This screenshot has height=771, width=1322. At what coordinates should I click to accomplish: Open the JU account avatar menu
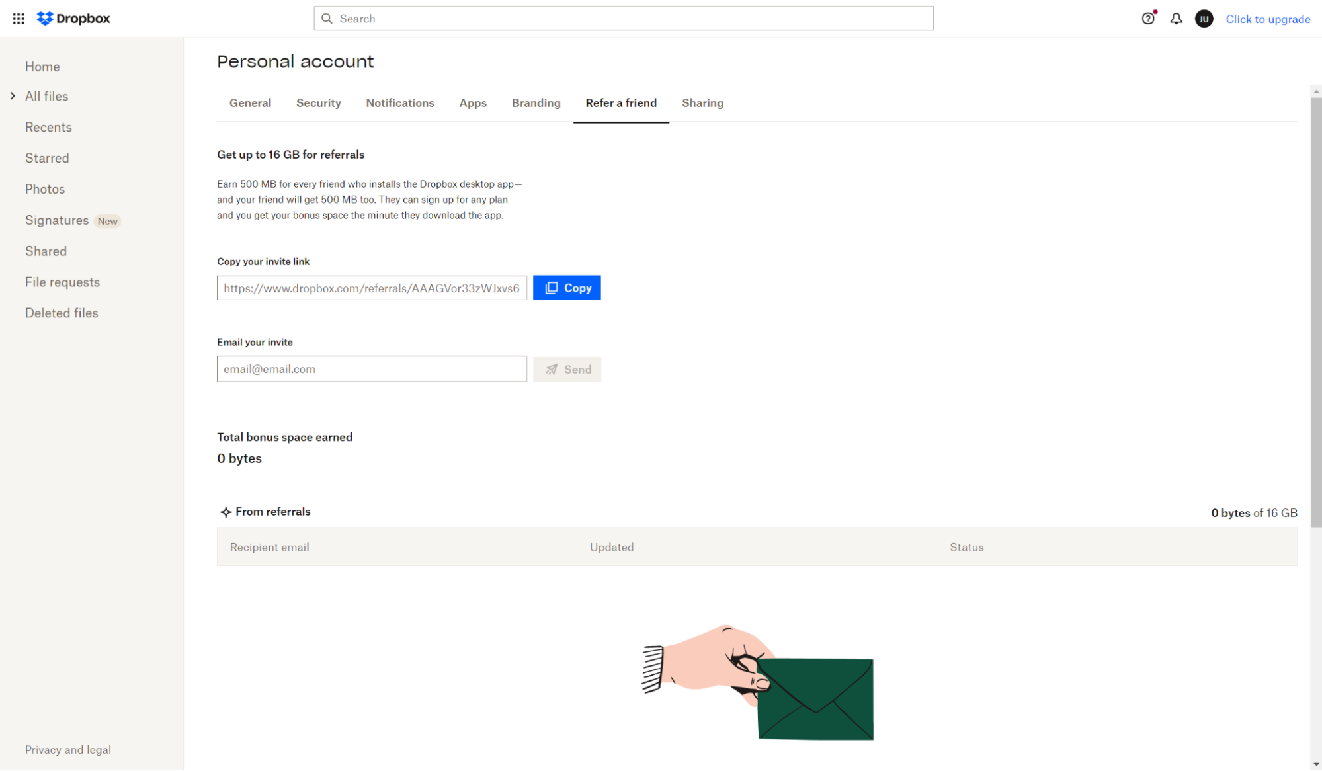(1204, 19)
